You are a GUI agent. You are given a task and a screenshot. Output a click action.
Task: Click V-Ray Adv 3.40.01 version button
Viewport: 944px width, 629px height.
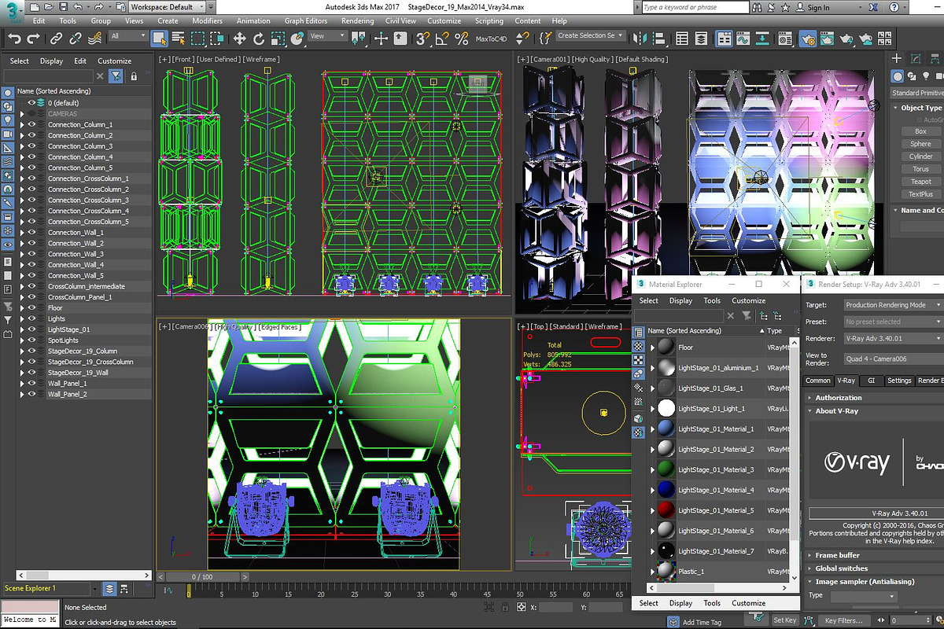[876, 513]
